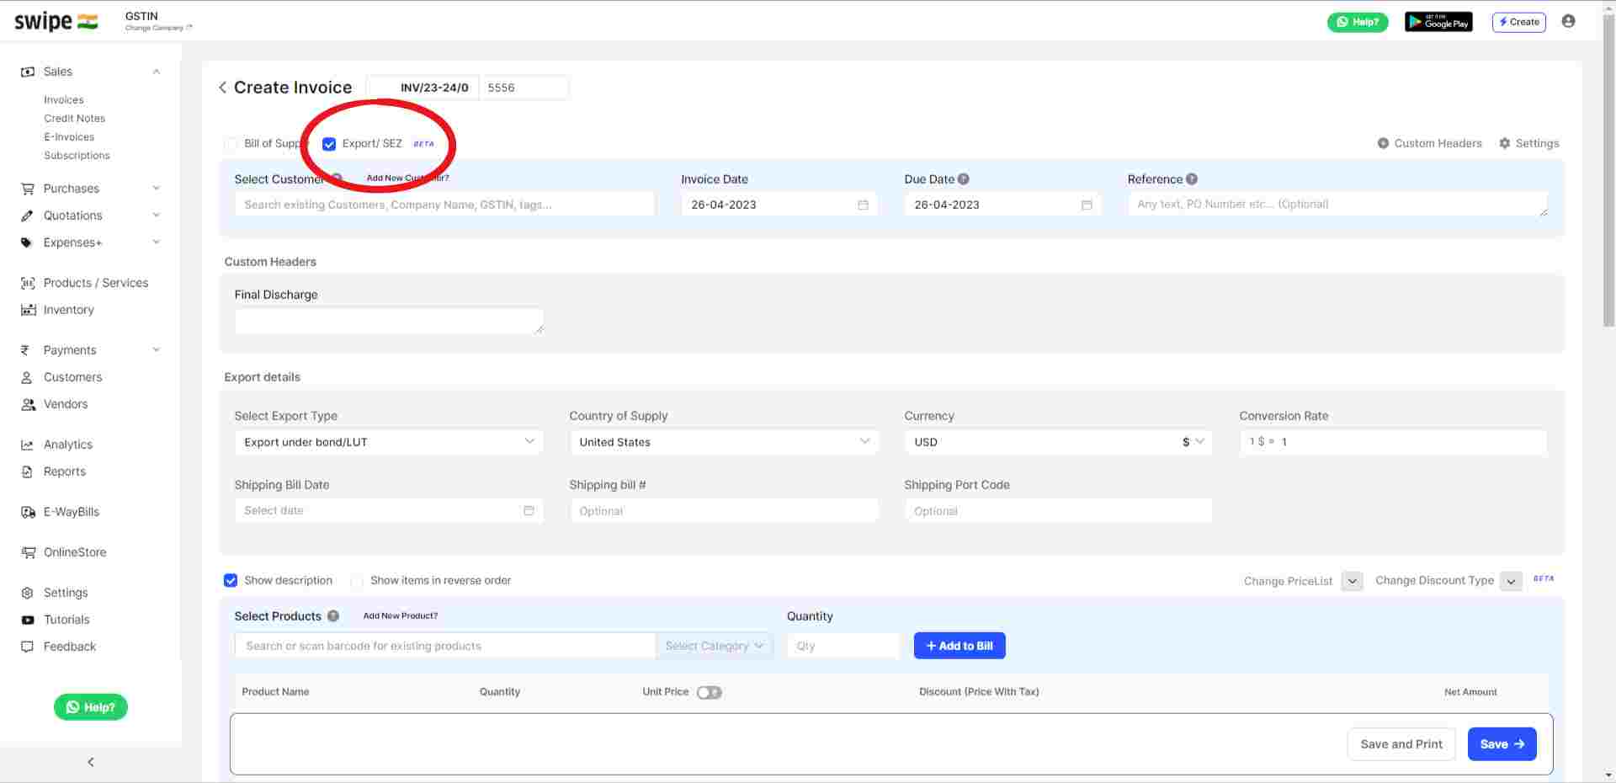This screenshot has width=1616, height=783.
Task: Open invoice Settings link at top right
Action: click(1529, 144)
